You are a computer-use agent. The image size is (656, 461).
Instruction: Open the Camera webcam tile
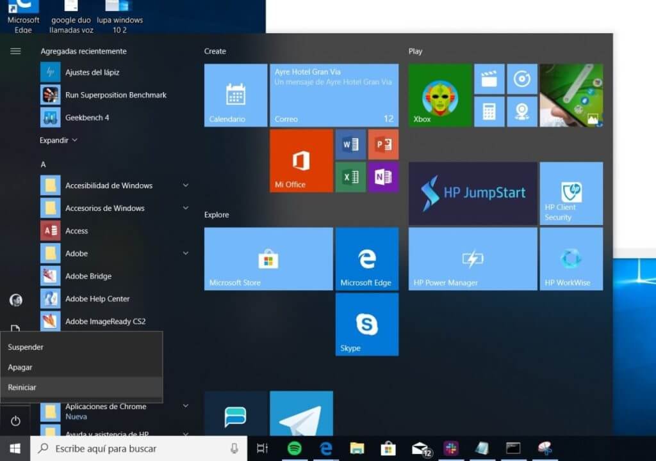522,111
